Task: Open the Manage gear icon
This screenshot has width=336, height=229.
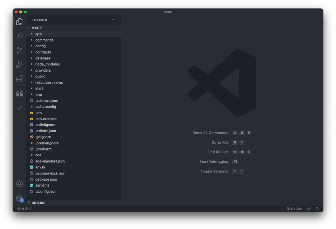Action: pyautogui.click(x=19, y=198)
